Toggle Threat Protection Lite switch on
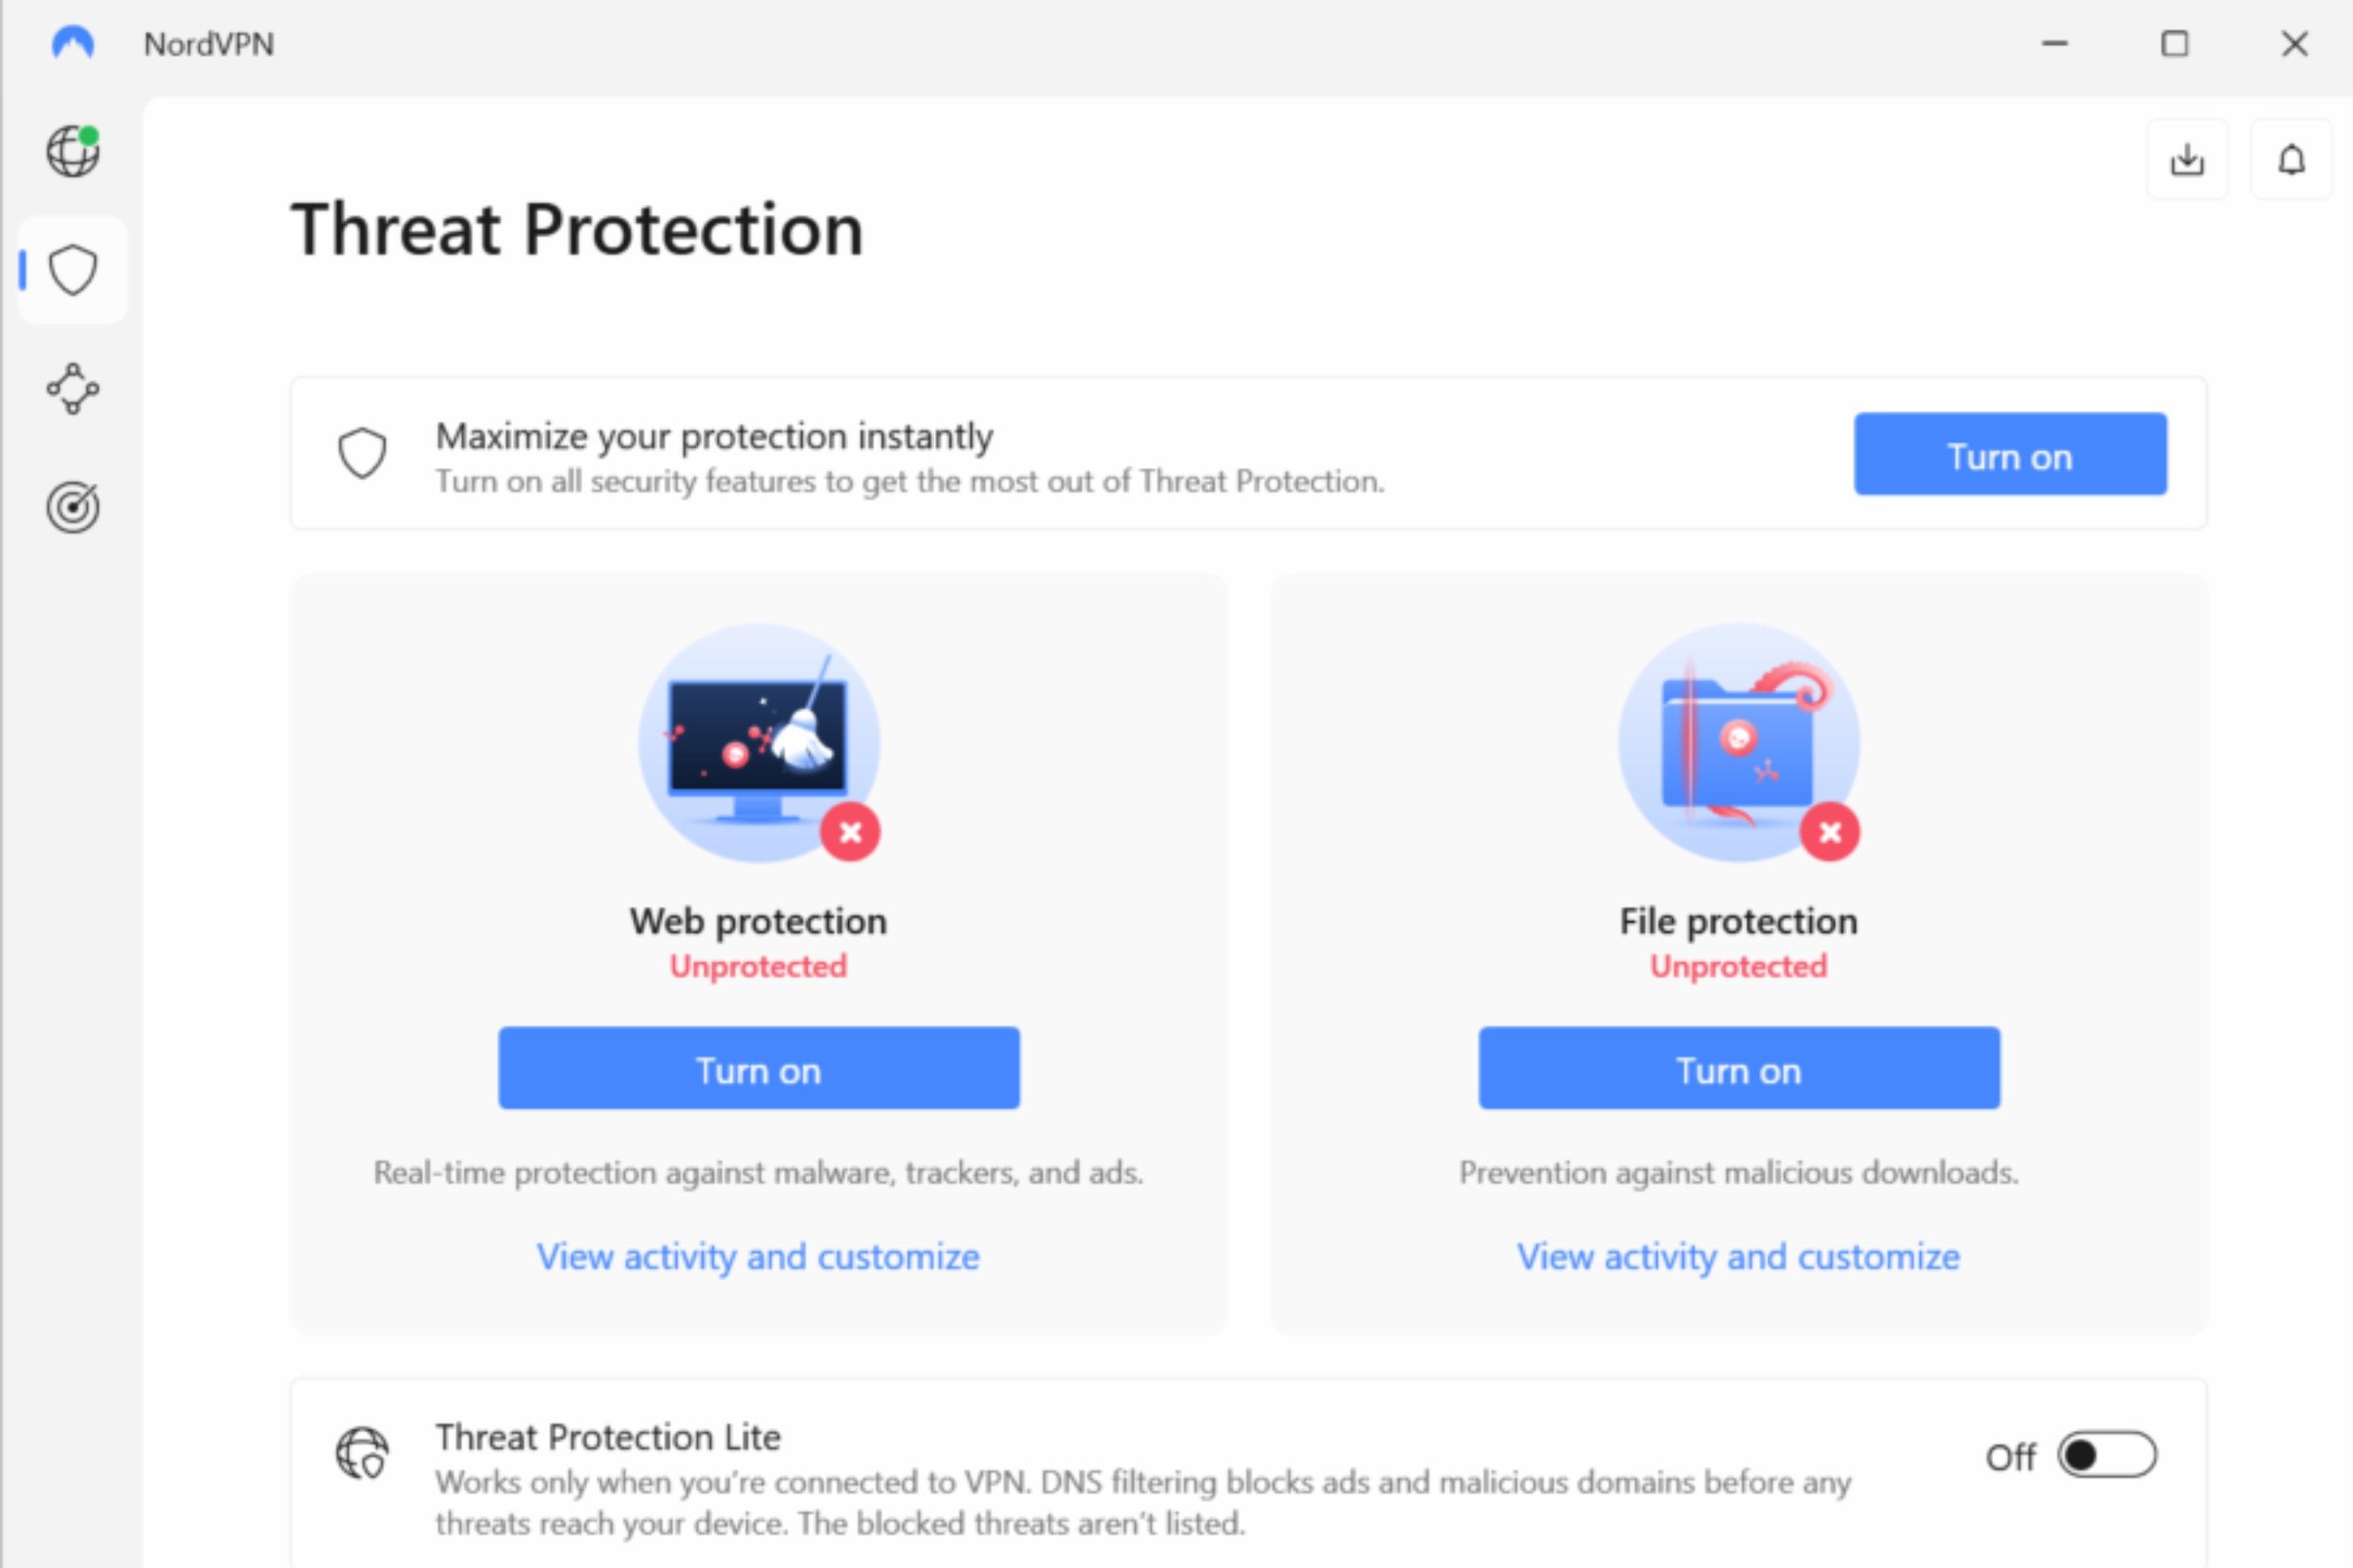The image size is (2353, 1568). point(2107,1455)
